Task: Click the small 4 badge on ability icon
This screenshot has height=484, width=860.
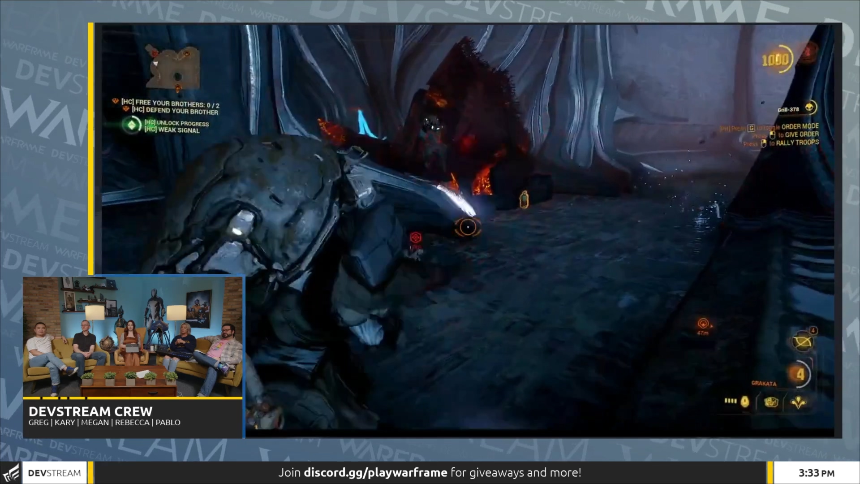Action: [x=813, y=331]
